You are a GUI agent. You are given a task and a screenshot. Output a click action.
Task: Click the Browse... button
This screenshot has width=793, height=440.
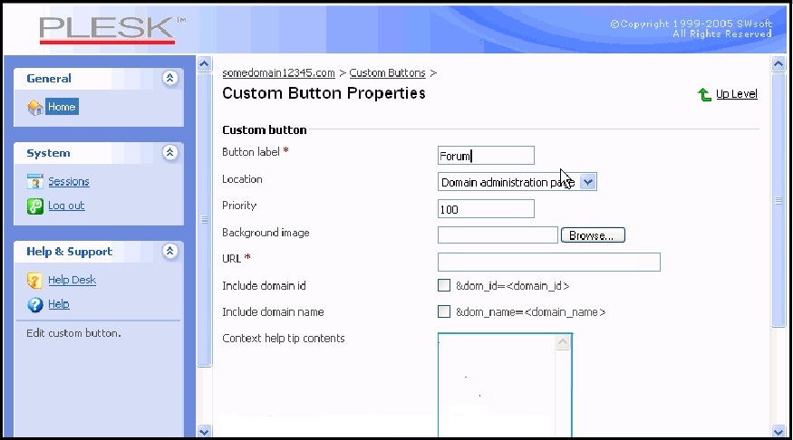[593, 235]
